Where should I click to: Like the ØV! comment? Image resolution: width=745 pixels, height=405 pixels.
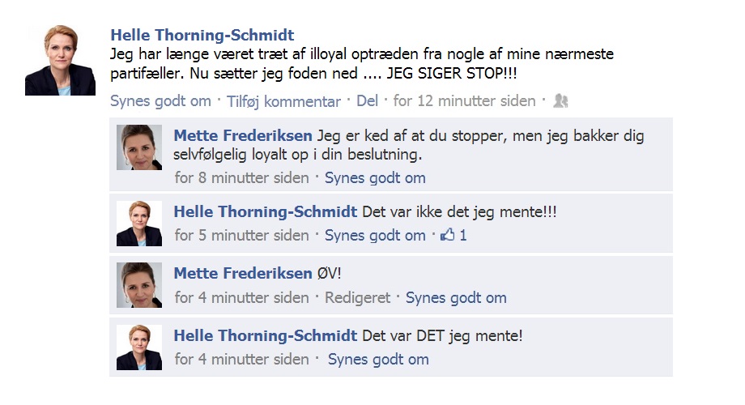click(x=456, y=297)
